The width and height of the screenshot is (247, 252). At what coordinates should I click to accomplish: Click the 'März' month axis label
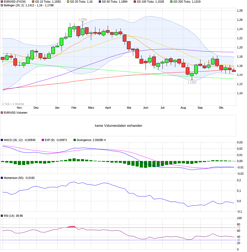91,108
